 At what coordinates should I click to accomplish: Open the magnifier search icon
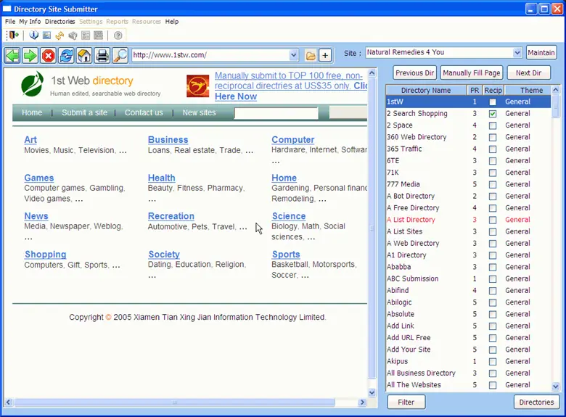coord(120,56)
